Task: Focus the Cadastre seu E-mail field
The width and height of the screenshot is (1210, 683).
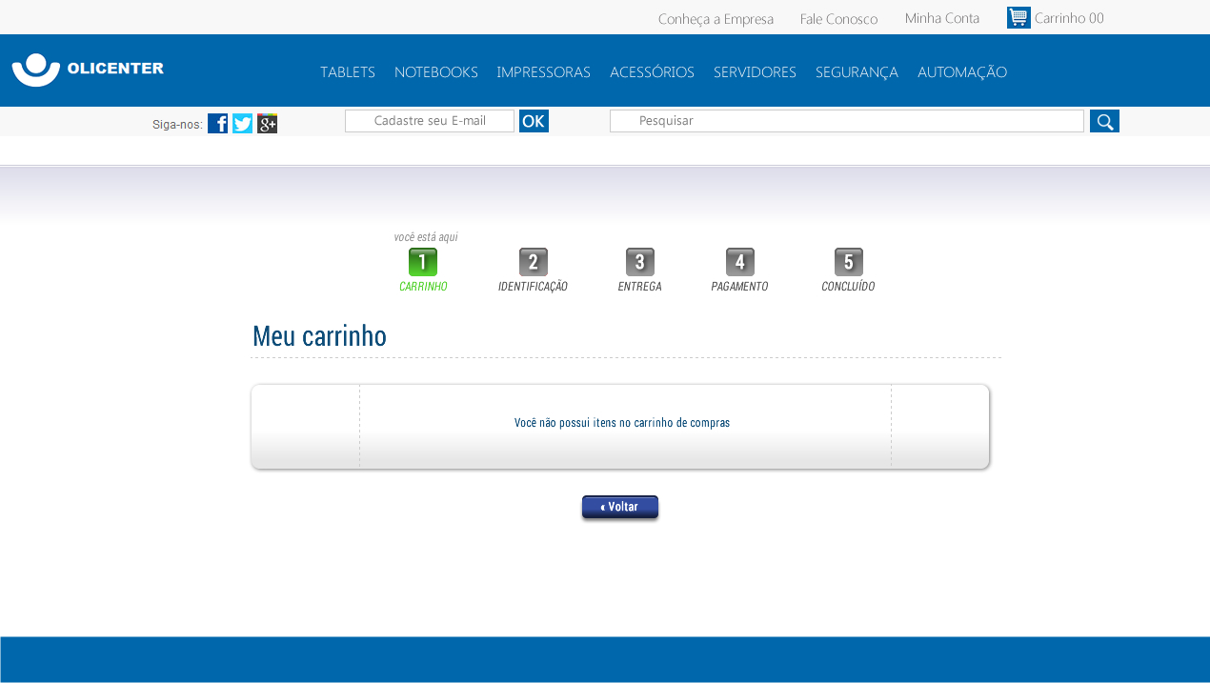Action: [x=430, y=121]
